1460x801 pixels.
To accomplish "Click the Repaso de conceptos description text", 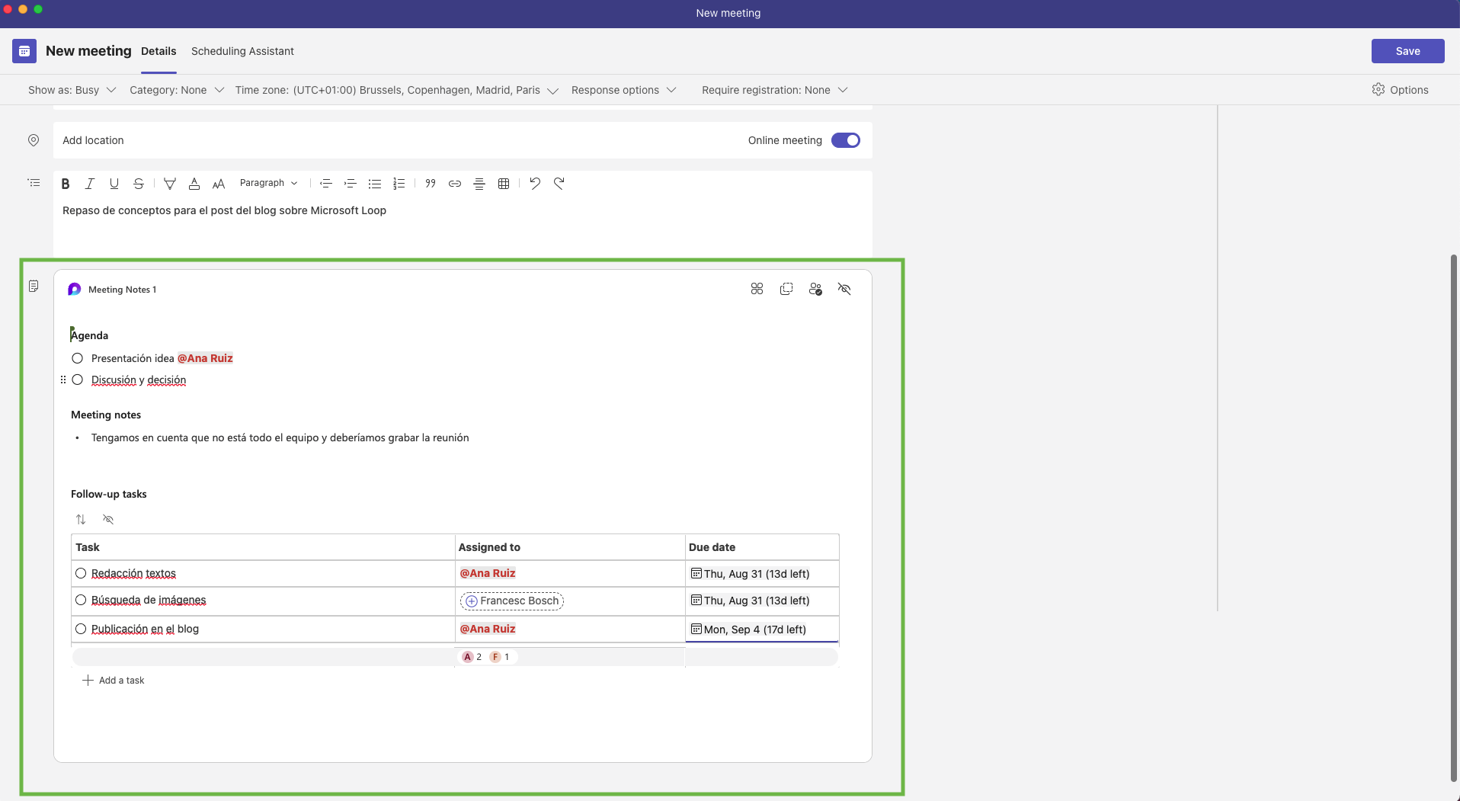I will click(224, 210).
